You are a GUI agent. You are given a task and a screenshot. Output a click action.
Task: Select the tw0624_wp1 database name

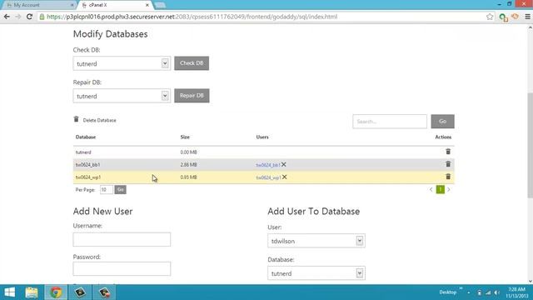[x=88, y=177]
